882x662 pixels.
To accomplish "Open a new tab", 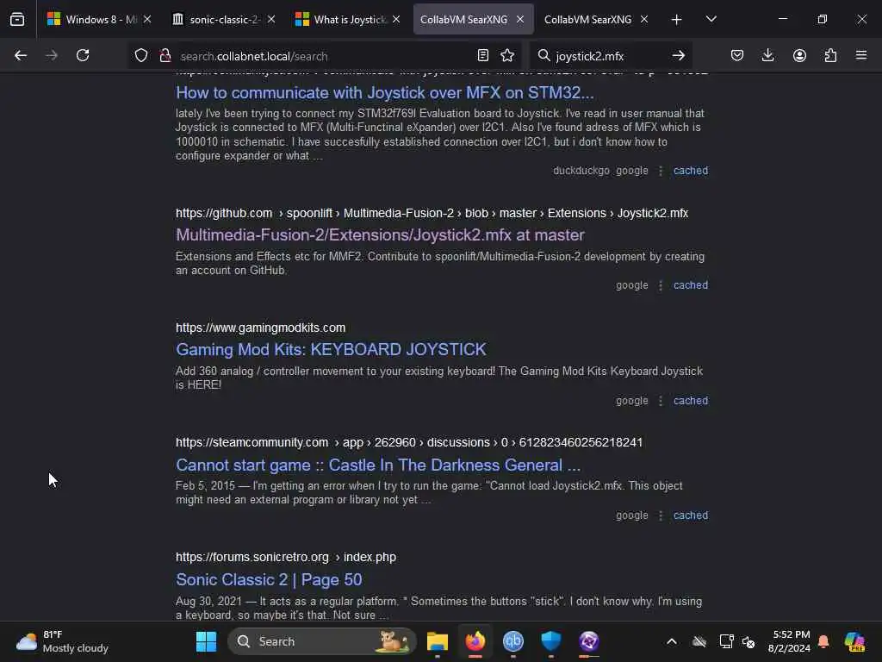I will [677, 20].
